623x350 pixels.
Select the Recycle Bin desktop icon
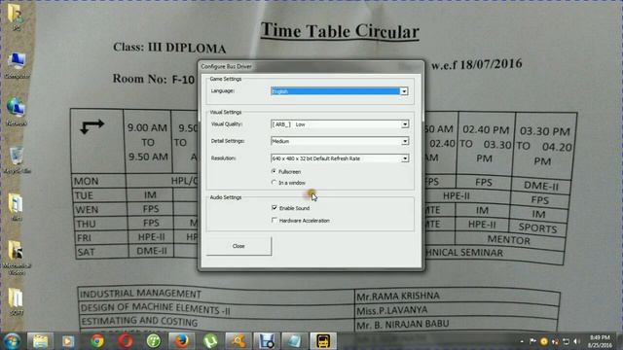(17, 159)
